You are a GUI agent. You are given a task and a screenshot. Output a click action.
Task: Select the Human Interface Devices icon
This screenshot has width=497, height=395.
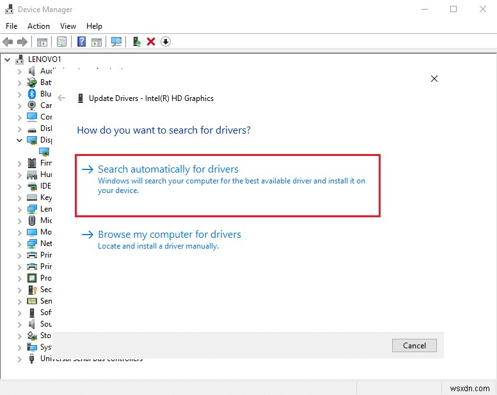tap(32, 174)
